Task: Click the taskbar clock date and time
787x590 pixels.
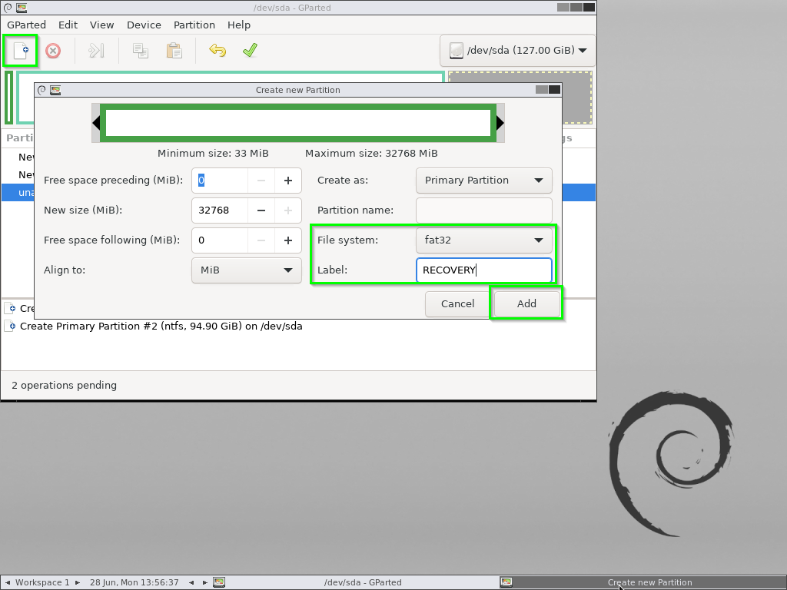Action: [134, 582]
